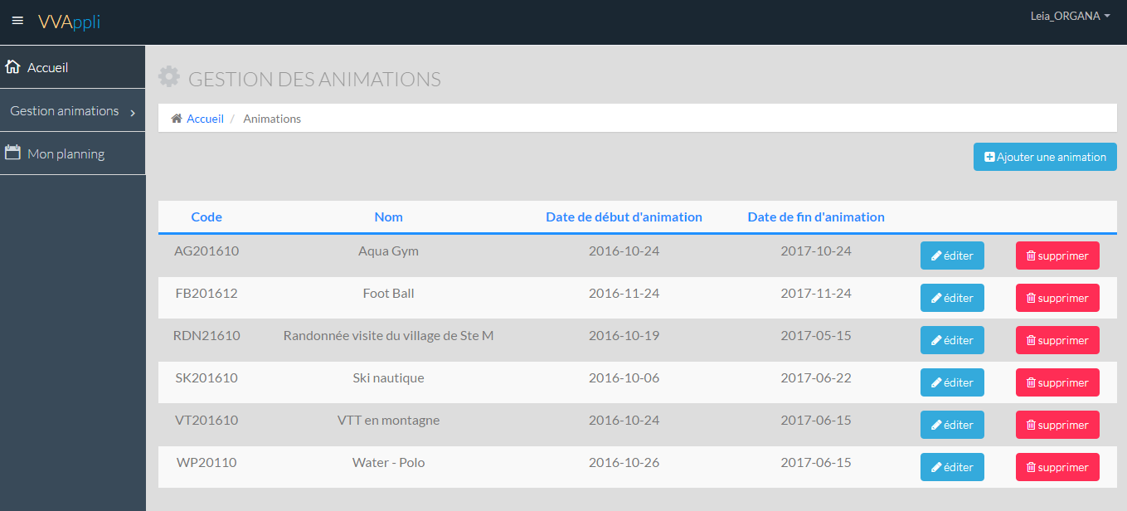Open Mon planning from the sidebar
The width and height of the screenshot is (1127, 511).
point(66,153)
